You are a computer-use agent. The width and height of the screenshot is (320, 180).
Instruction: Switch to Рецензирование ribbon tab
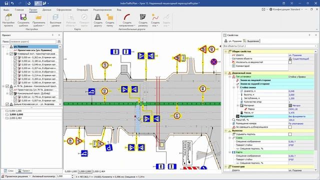(x=102, y=9)
